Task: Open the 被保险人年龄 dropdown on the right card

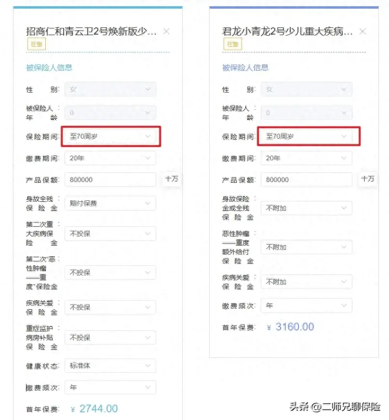Action: click(307, 112)
